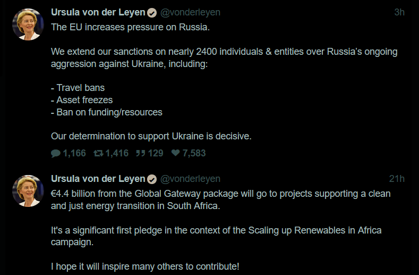Click the verified badge on the second tweet
The image size is (419, 275).
pyautogui.click(x=152, y=179)
